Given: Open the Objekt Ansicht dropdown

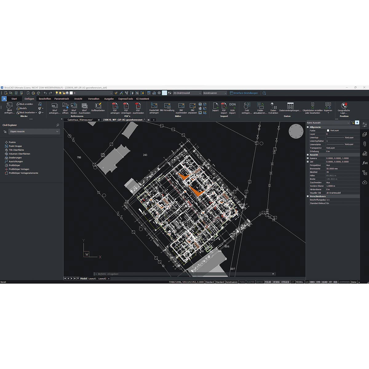Looking at the screenshot, I should [x=34, y=132].
